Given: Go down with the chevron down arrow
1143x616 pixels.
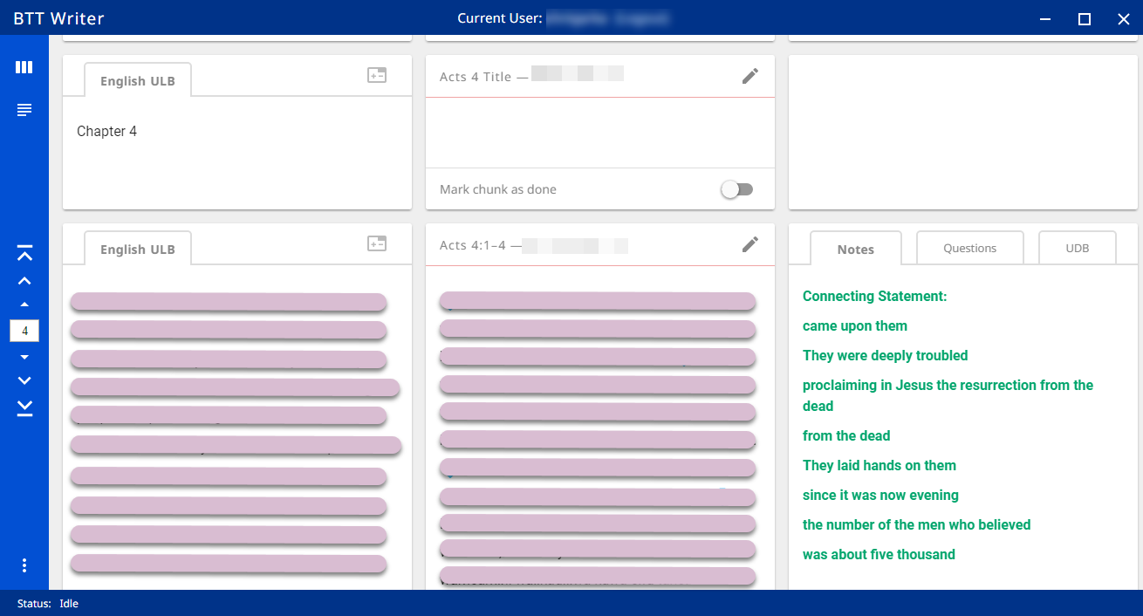Looking at the screenshot, I should pos(24,380).
